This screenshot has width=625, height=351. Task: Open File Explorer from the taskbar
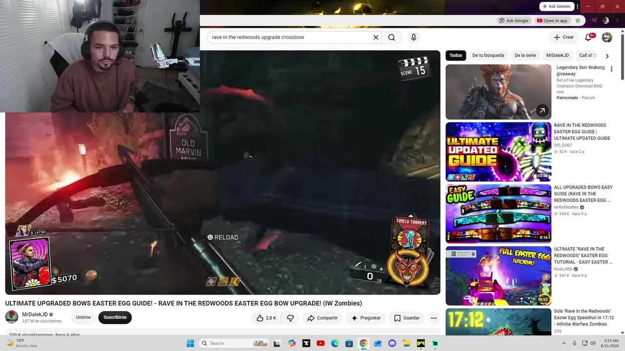[406, 343]
